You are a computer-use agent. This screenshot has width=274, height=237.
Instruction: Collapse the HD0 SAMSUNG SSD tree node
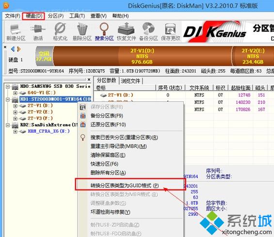coord(8,86)
